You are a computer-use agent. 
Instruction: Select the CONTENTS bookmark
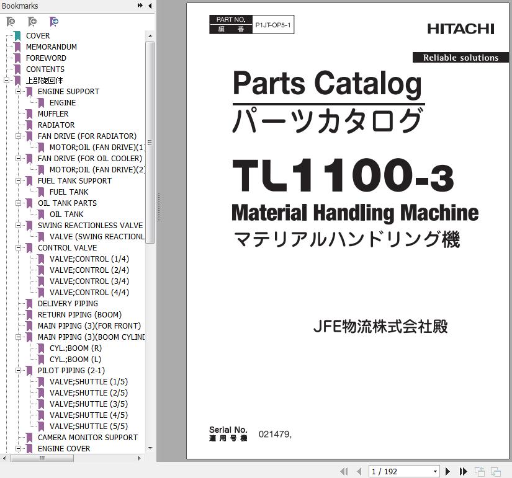click(x=45, y=69)
